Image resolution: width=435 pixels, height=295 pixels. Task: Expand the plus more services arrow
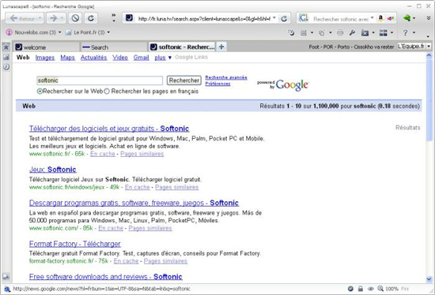click(169, 58)
